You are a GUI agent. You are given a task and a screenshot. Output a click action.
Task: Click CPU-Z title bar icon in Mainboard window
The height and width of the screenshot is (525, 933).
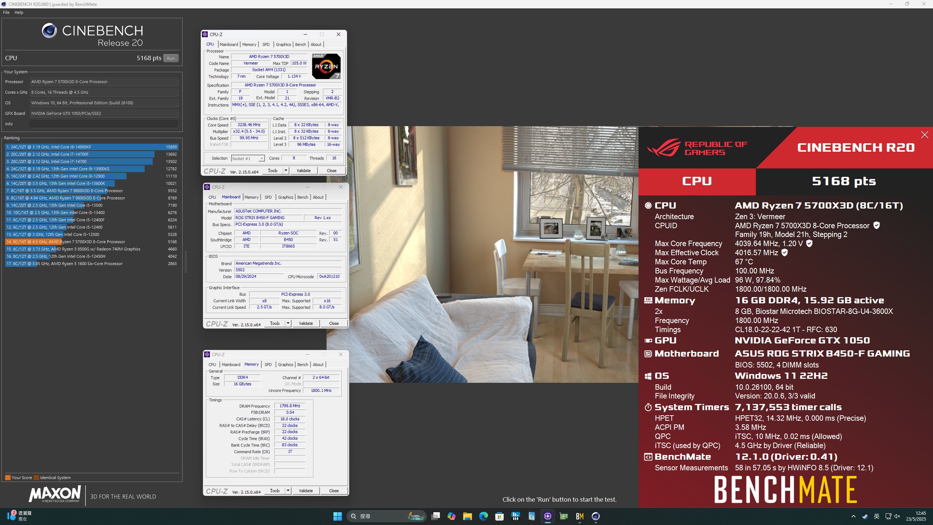pyautogui.click(x=207, y=187)
